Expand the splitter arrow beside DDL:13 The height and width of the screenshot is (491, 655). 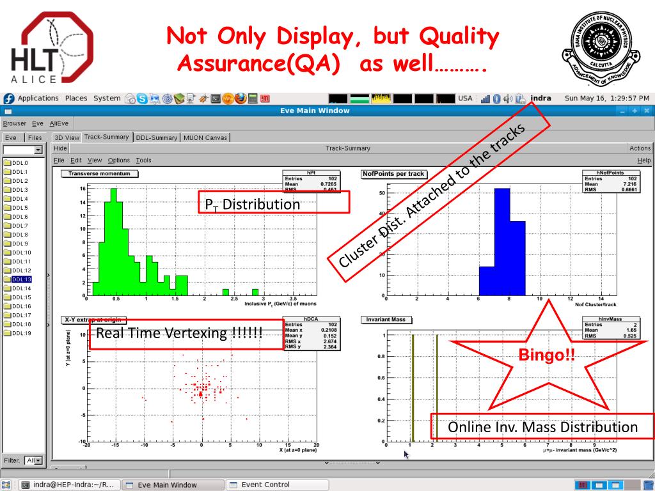49,275
